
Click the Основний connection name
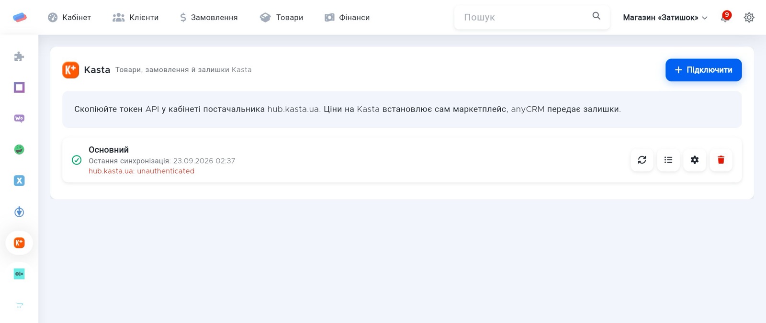coord(109,150)
